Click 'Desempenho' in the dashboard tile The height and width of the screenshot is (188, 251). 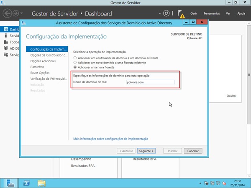pos(81,159)
